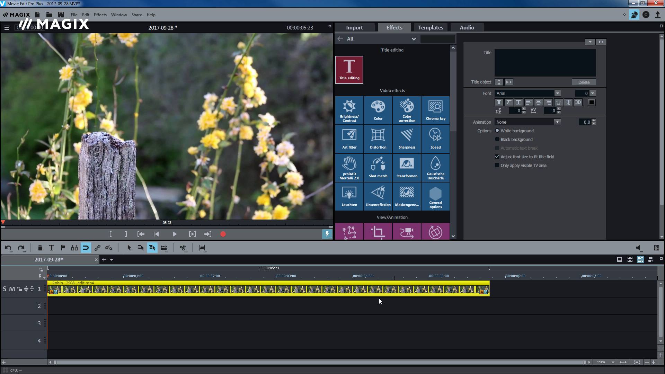Expand the Animation dropdown

click(557, 122)
